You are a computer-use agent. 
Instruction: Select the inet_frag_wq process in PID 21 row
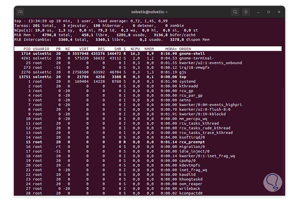tap(193, 170)
